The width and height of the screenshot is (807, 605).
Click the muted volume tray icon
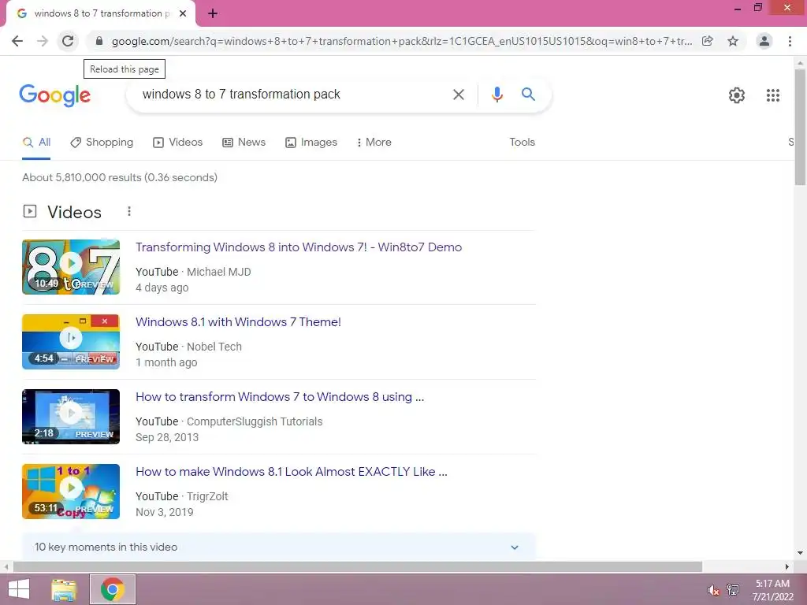pyautogui.click(x=713, y=590)
